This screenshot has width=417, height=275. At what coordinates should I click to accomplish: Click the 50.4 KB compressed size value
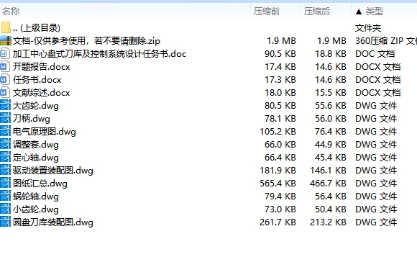tap(331, 209)
